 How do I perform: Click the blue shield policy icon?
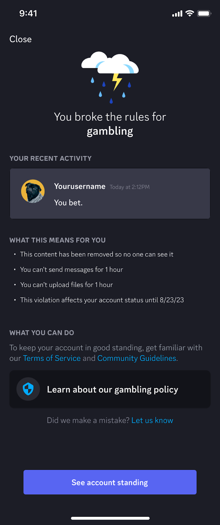tap(28, 389)
